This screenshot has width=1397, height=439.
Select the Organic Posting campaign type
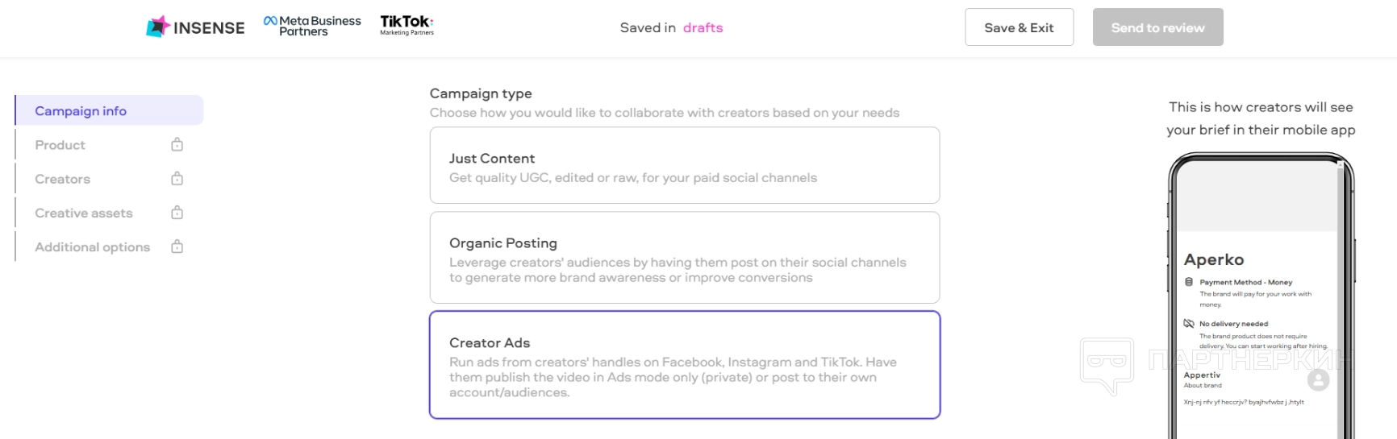684,258
